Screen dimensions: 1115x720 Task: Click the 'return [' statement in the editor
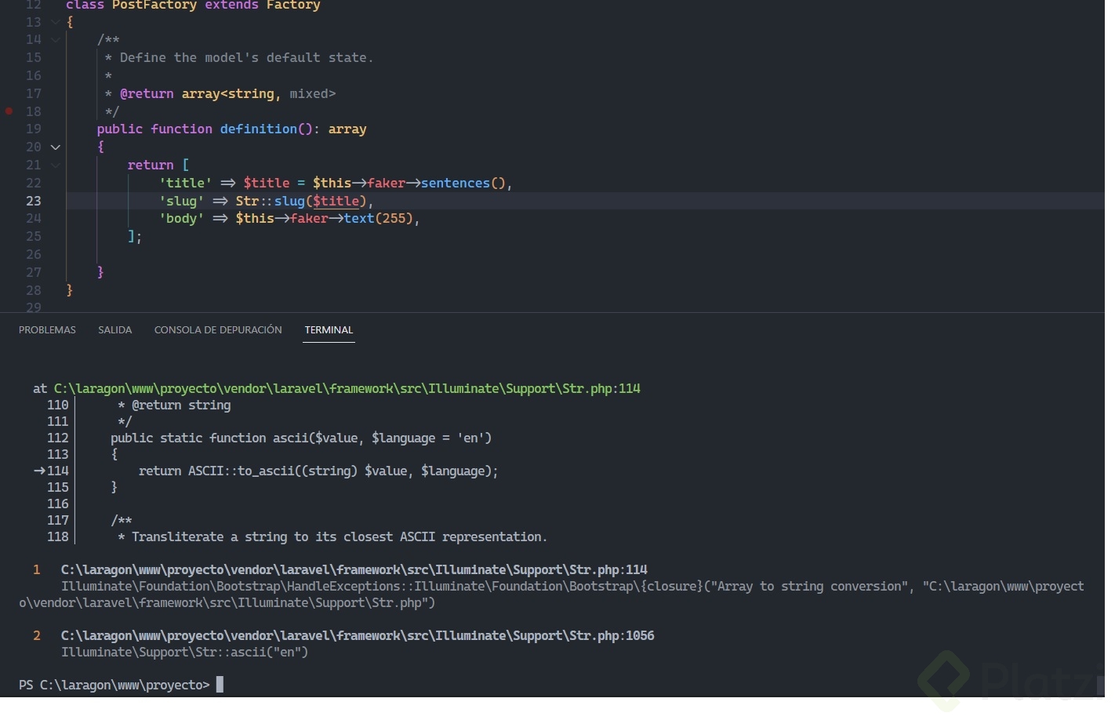[x=158, y=165]
